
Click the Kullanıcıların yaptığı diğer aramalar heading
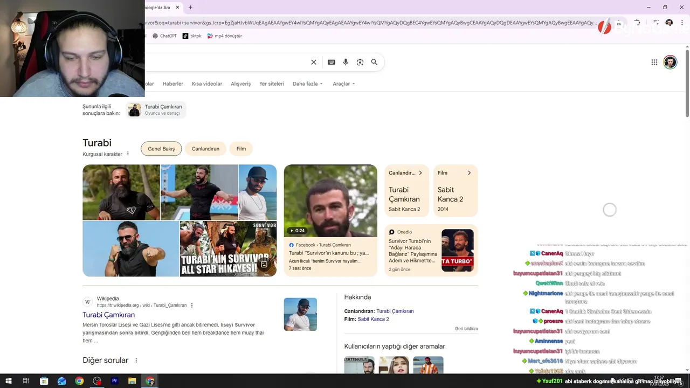(395, 347)
